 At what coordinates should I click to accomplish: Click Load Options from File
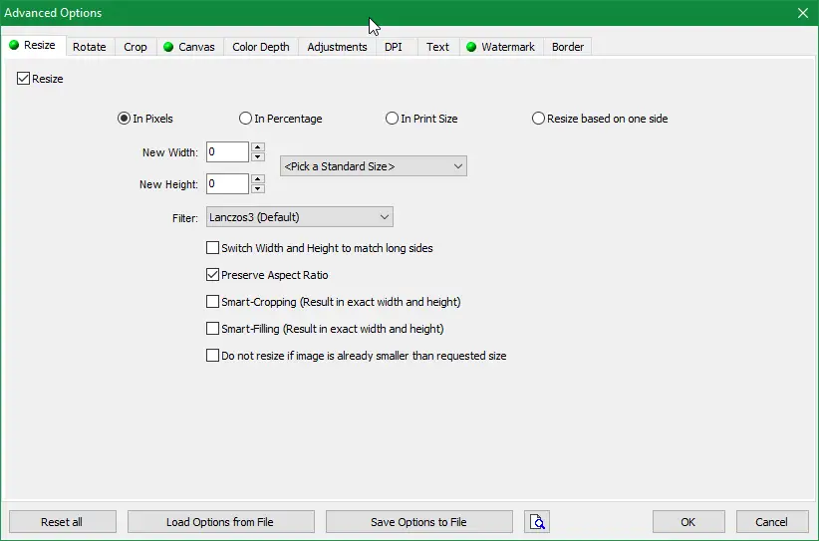point(220,522)
